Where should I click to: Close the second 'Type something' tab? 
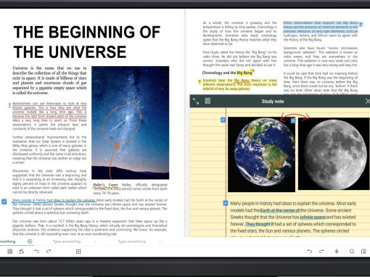pyautogui.click(x=95, y=241)
